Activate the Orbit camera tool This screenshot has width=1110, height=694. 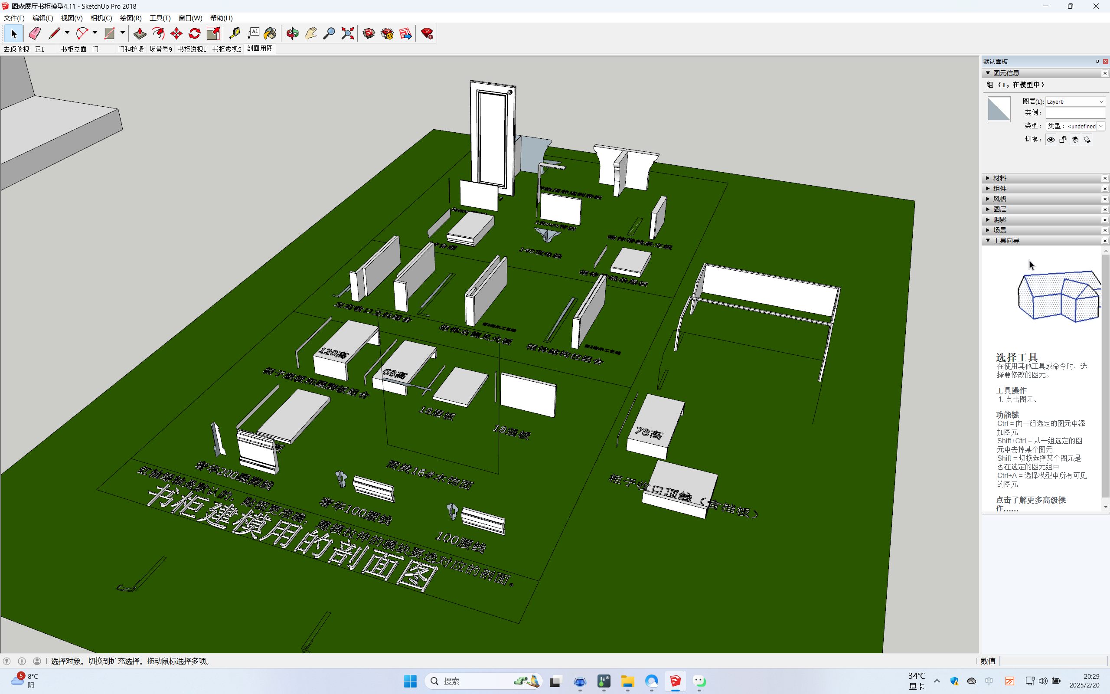[292, 33]
